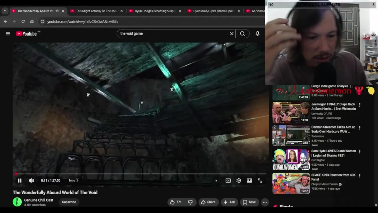Open options for SPACE KING video
Viewport: 378px width, 213px height.
point(360,175)
